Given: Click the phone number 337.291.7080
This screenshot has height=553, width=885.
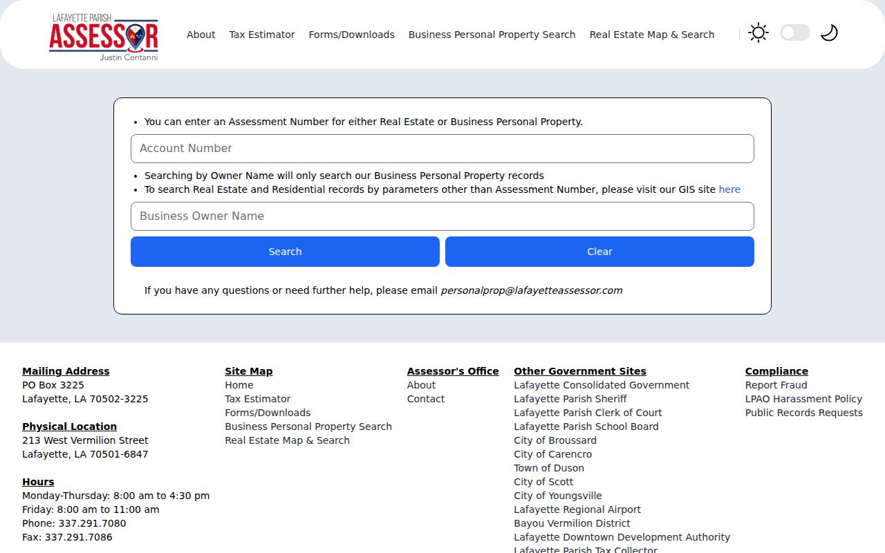Looking at the screenshot, I should point(92,523).
